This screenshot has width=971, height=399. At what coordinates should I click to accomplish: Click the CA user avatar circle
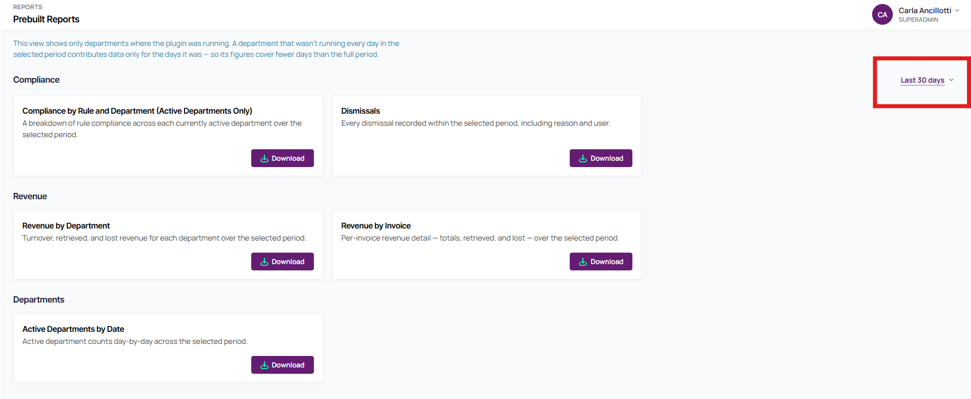pyautogui.click(x=882, y=15)
